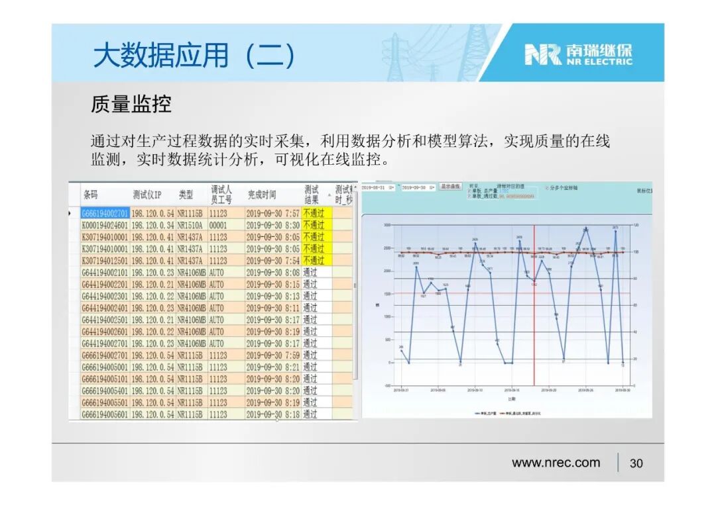Click the red vertical cursor line in chart
Image resolution: width=716 pixels, height=505 pixels.
[534, 305]
